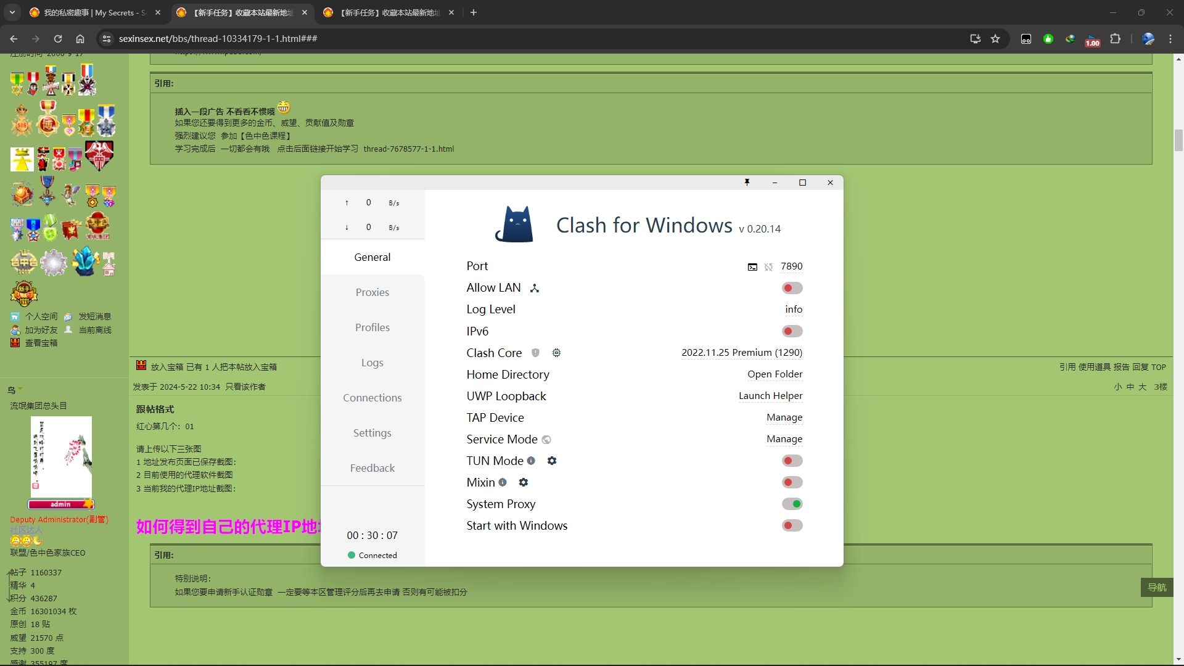The image size is (1184, 666).
Task: Click Manage for TAP Device
Action: (x=784, y=417)
